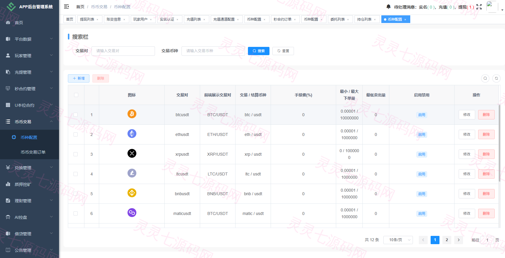Check the ethusdt row checkbox
The width and height of the screenshot is (505, 258).
point(76,134)
